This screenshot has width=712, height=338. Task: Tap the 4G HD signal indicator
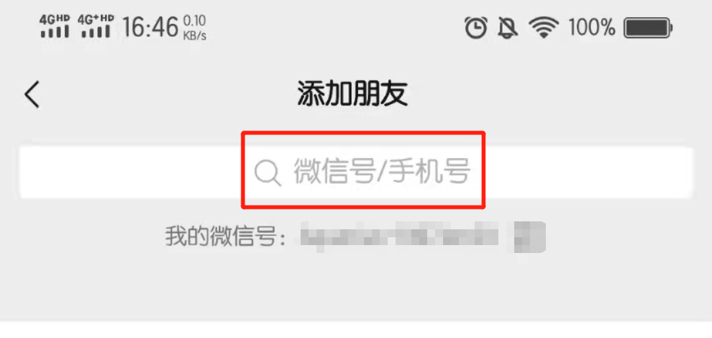(x=55, y=27)
